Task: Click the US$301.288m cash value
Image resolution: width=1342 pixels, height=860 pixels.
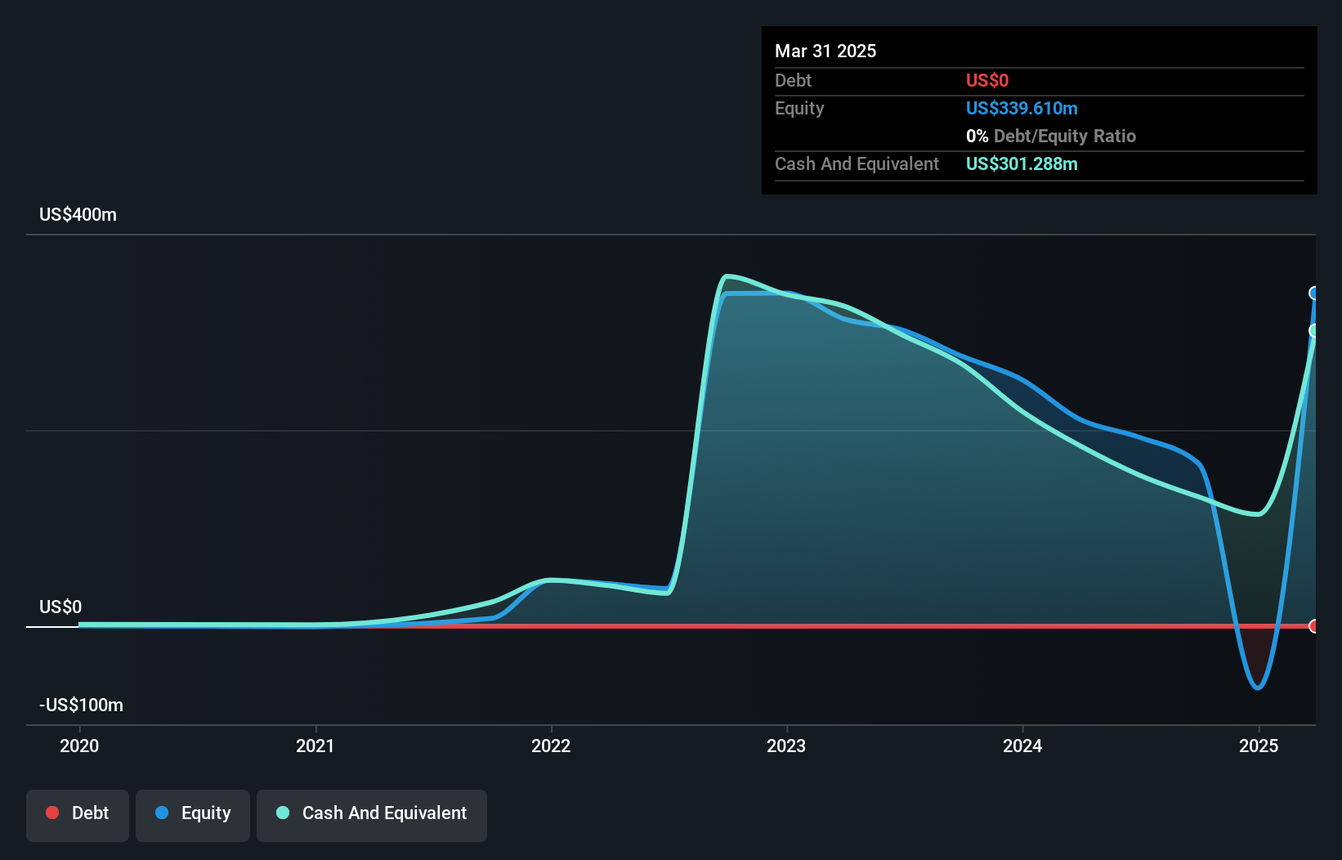Action: pos(1022,164)
